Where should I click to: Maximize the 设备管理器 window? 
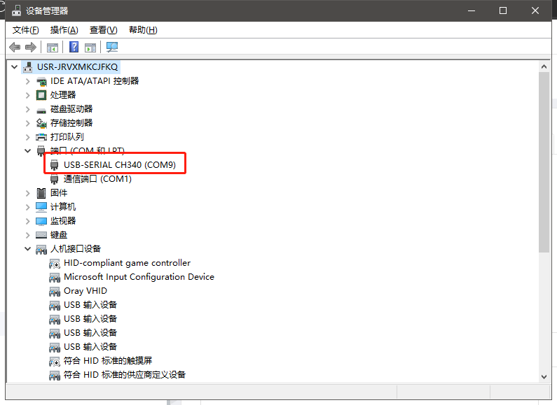pos(503,10)
